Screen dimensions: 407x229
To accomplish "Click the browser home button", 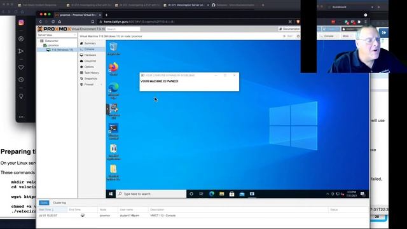I will 59,22.
